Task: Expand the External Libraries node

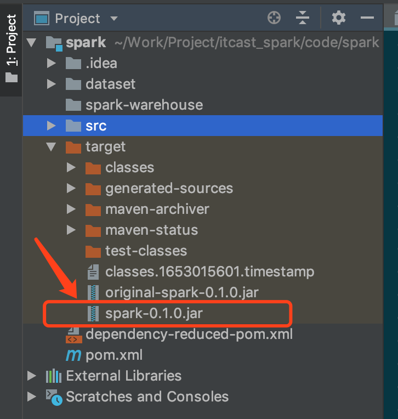Action: (x=32, y=376)
